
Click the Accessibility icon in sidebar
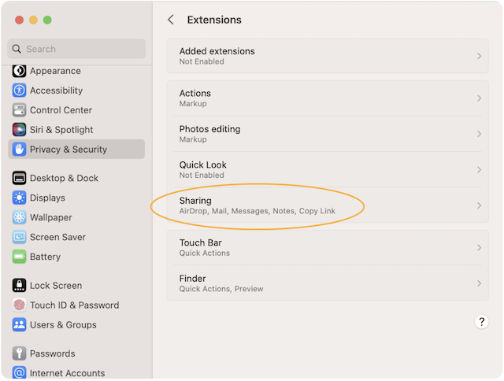click(19, 91)
